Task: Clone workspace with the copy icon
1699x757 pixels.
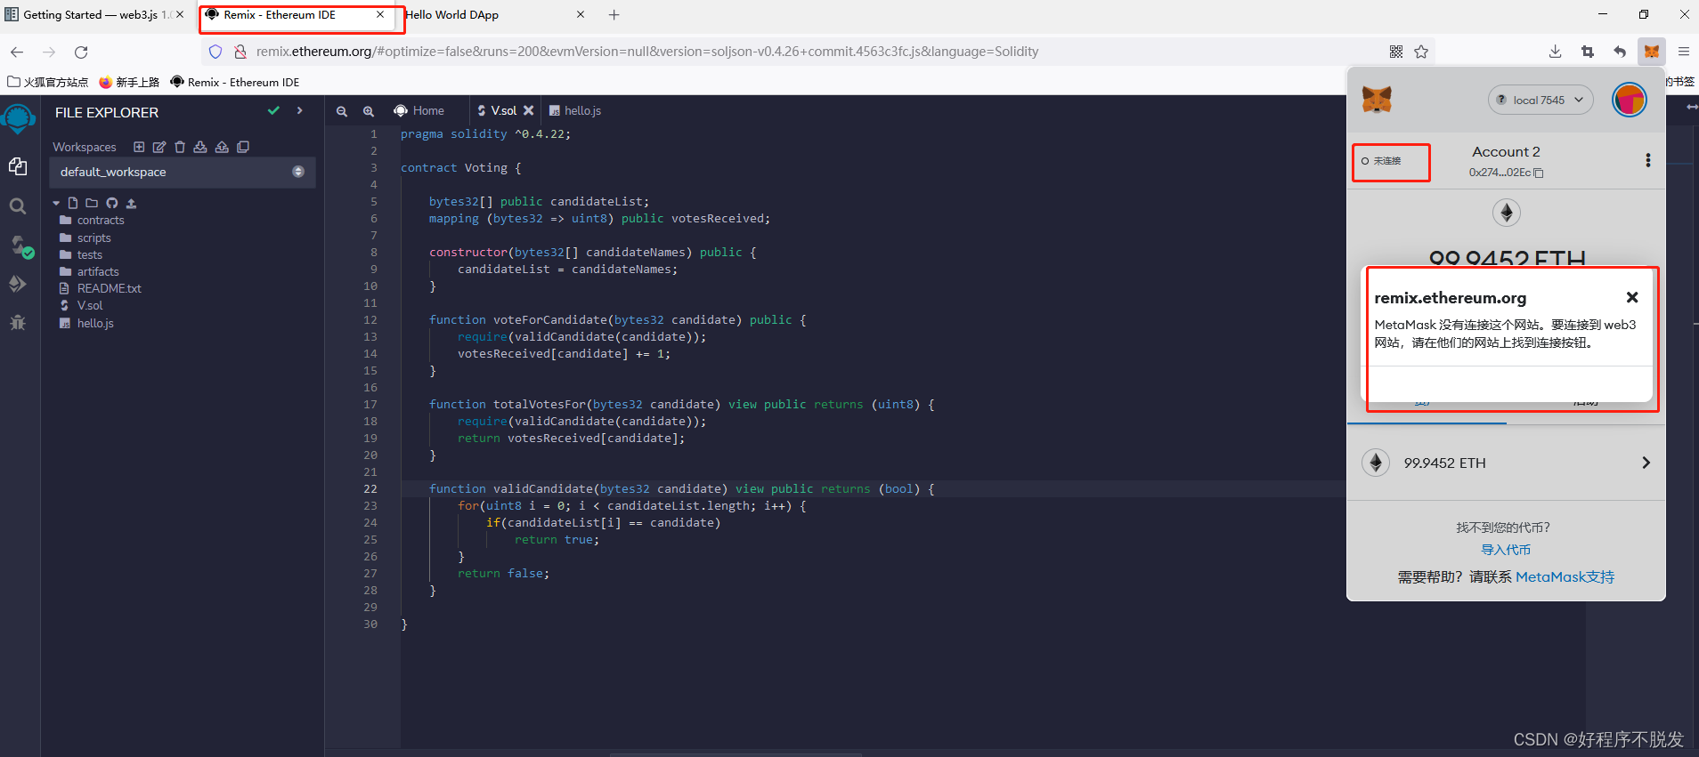Action: (x=243, y=147)
